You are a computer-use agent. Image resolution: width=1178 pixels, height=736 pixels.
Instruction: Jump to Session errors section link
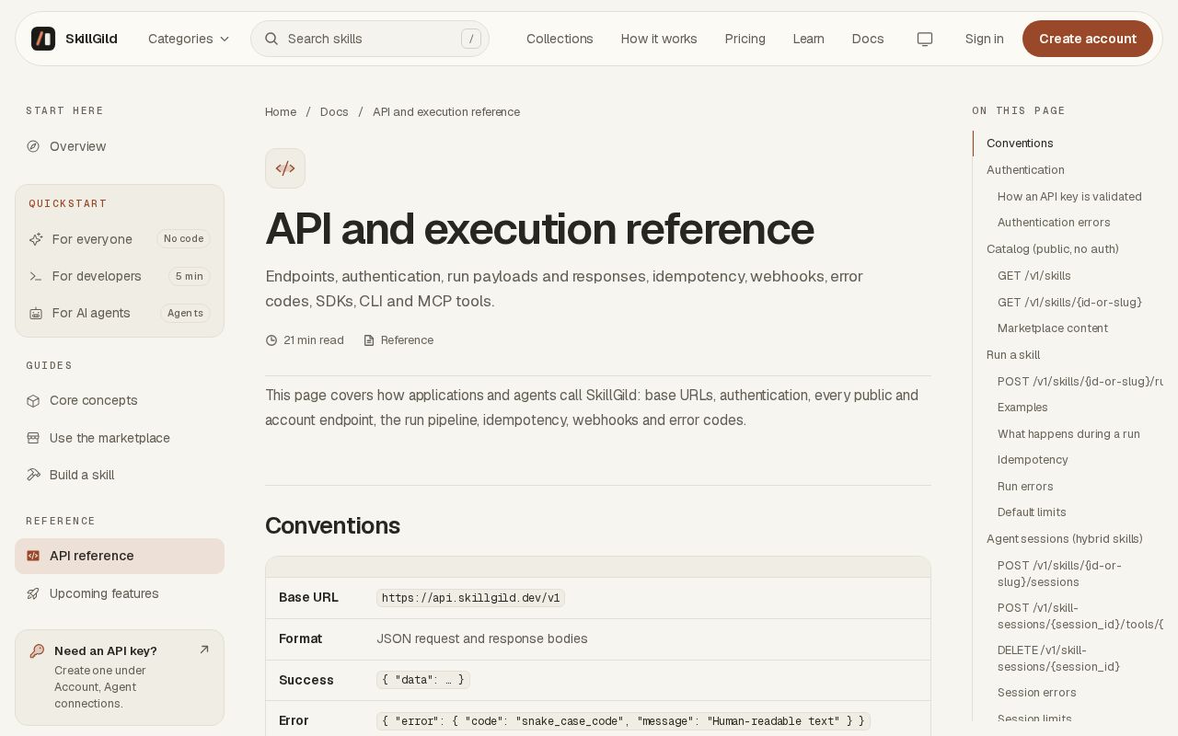1037,693
